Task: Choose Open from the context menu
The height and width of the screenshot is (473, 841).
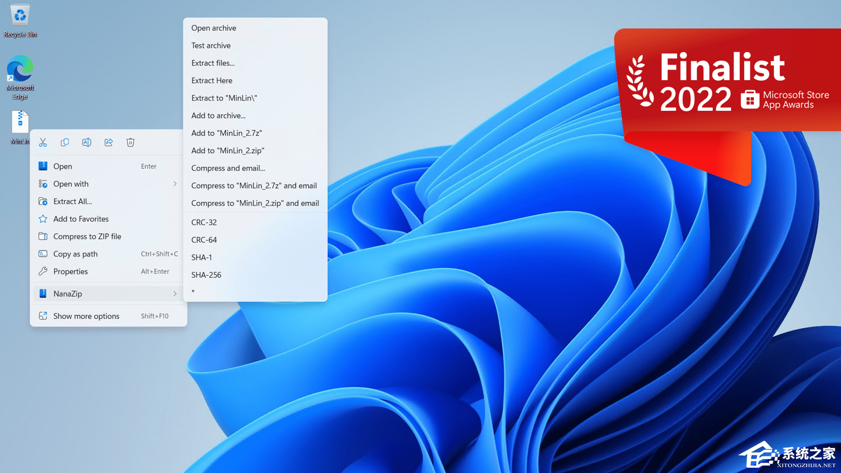Action: coord(109,166)
